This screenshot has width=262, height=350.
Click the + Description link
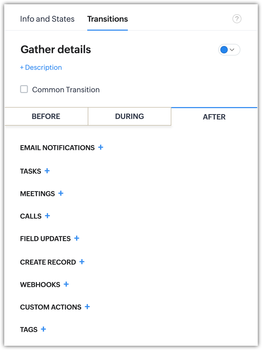tap(41, 67)
